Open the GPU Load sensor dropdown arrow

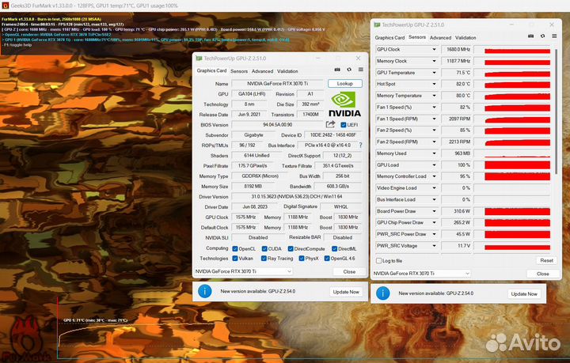434,164
